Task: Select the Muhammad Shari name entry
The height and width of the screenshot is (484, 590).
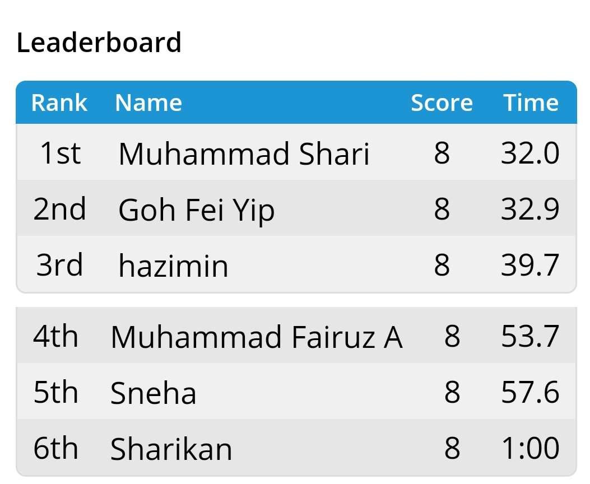Action: pyautogui.click(x=244, y=154)
